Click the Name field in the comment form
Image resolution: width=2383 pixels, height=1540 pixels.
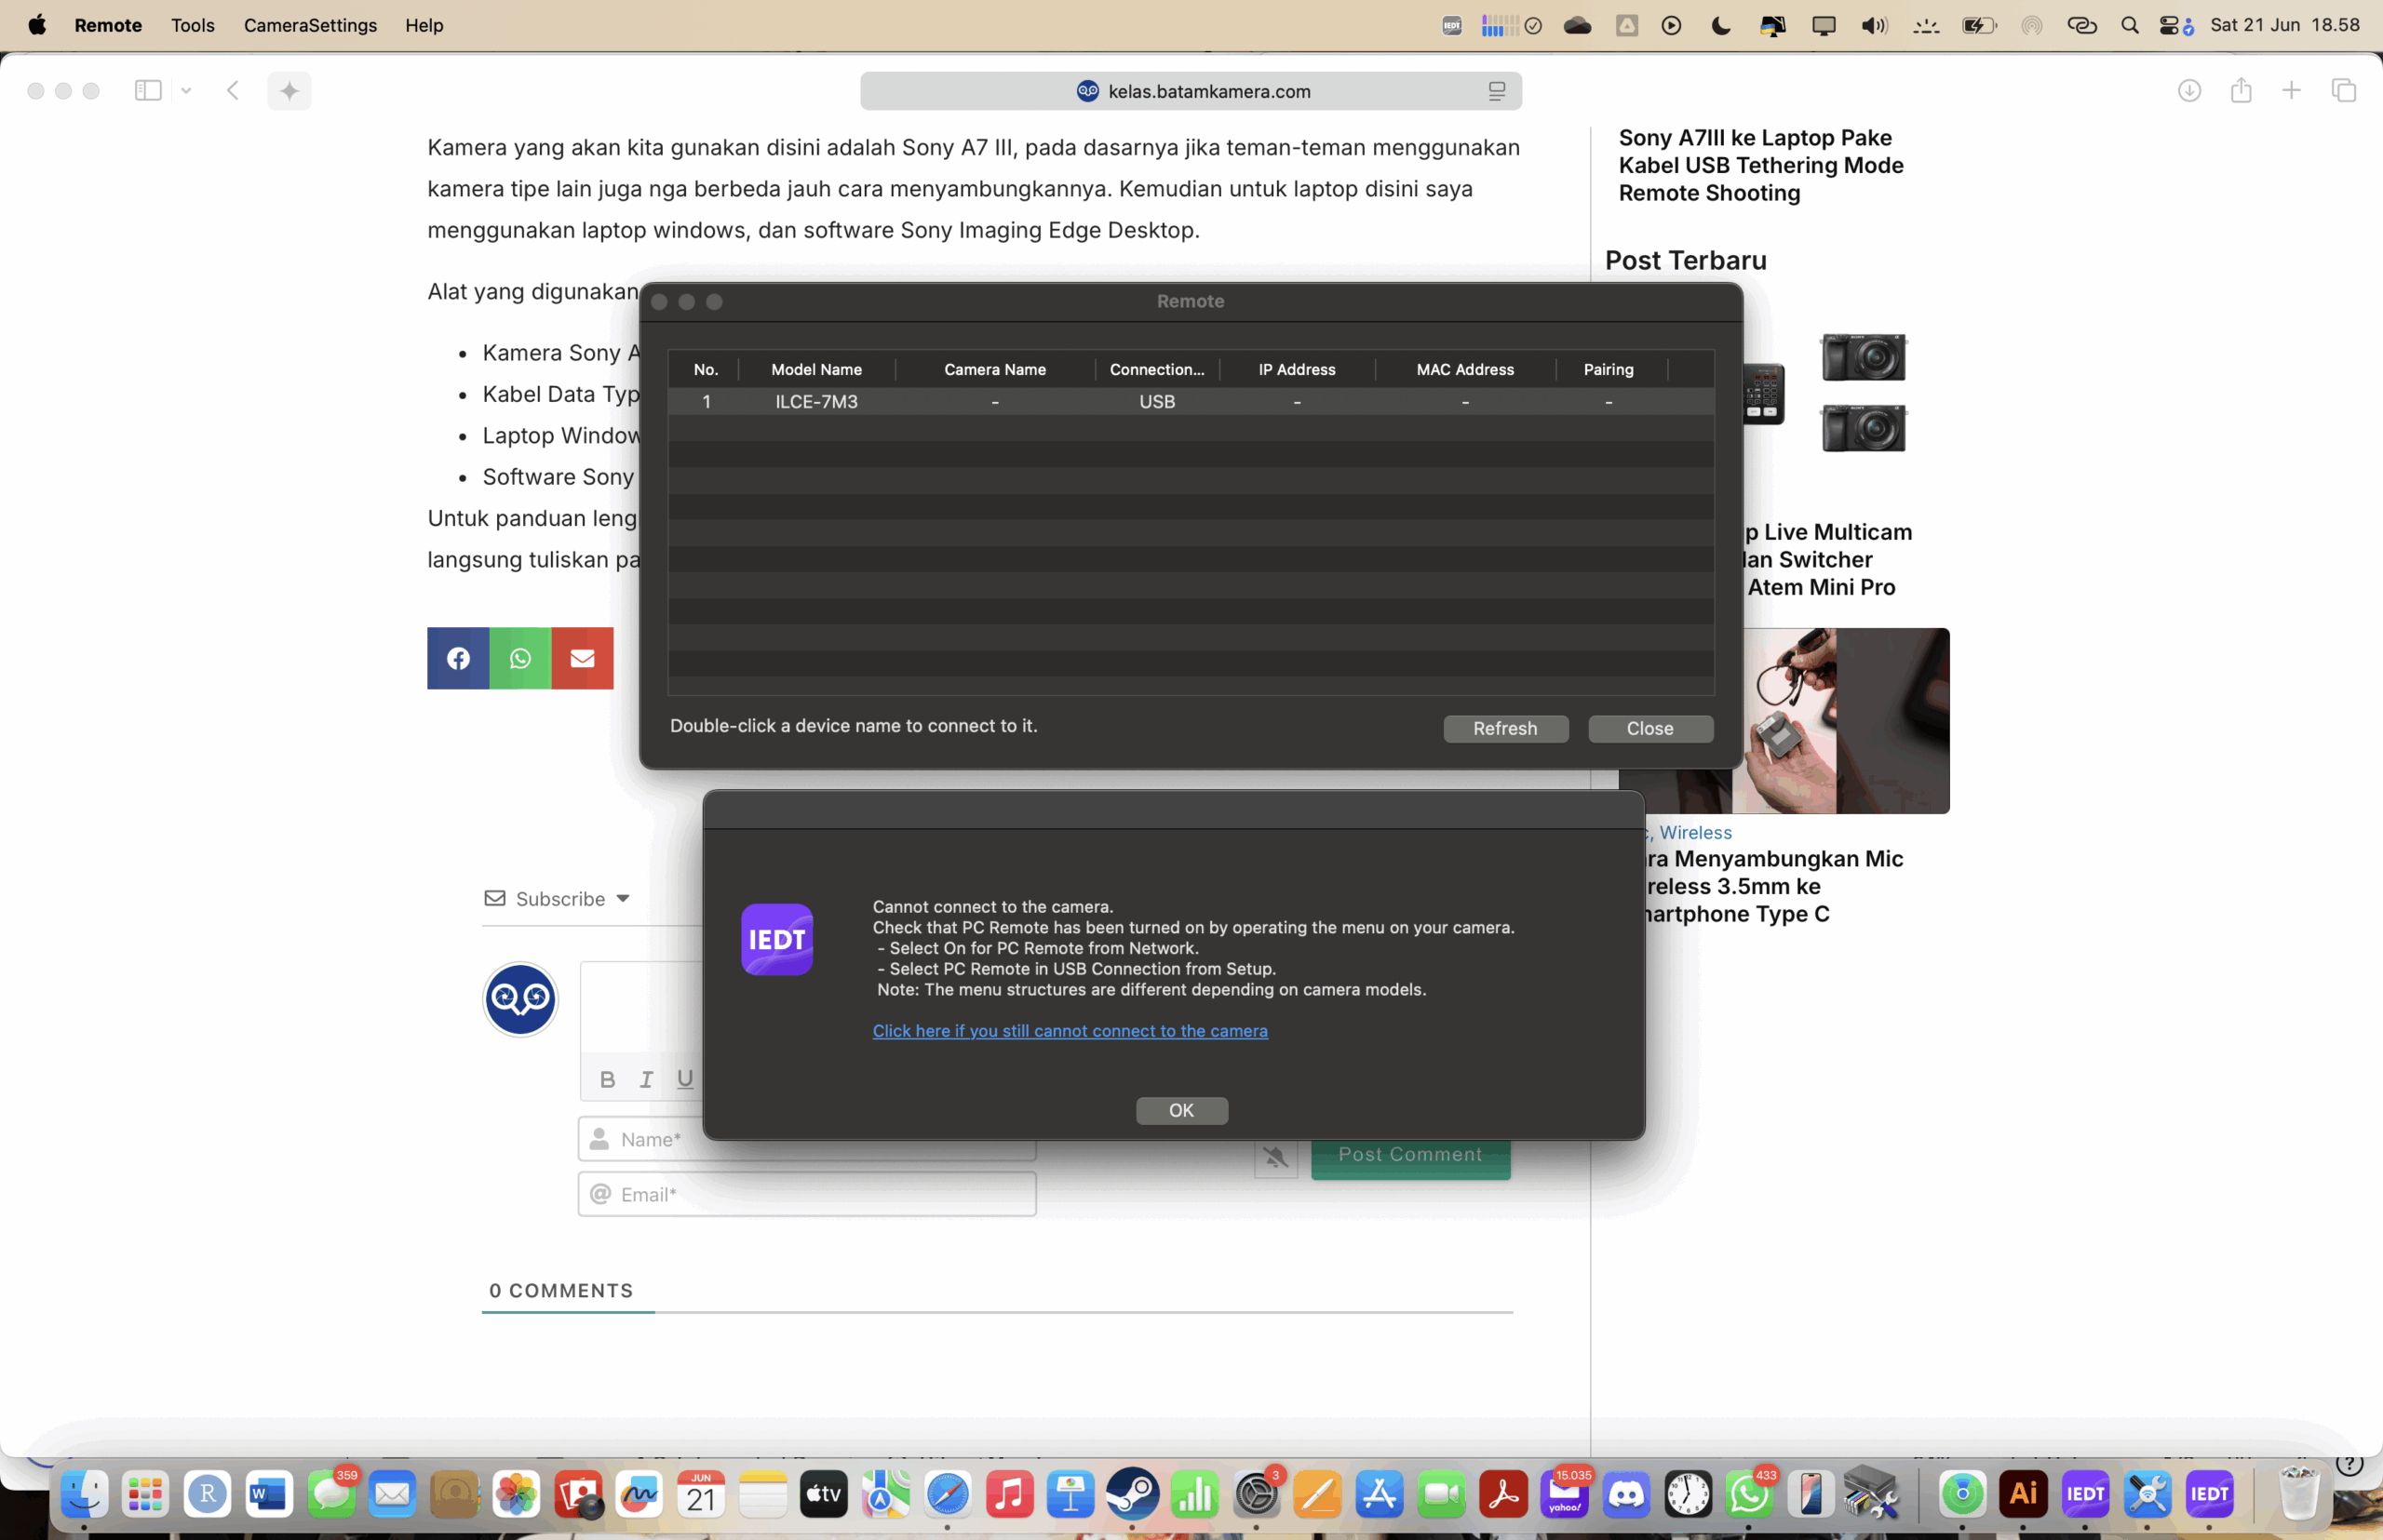(x=806, y=1140)
